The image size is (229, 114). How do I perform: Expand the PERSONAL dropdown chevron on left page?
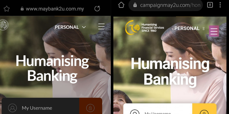tap(84, 27)
